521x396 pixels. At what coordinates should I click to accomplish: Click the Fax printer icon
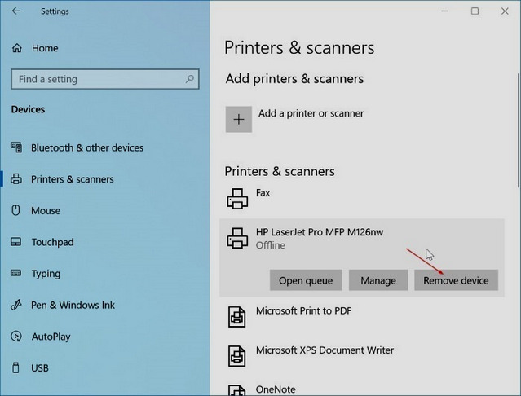coord(237,199)
